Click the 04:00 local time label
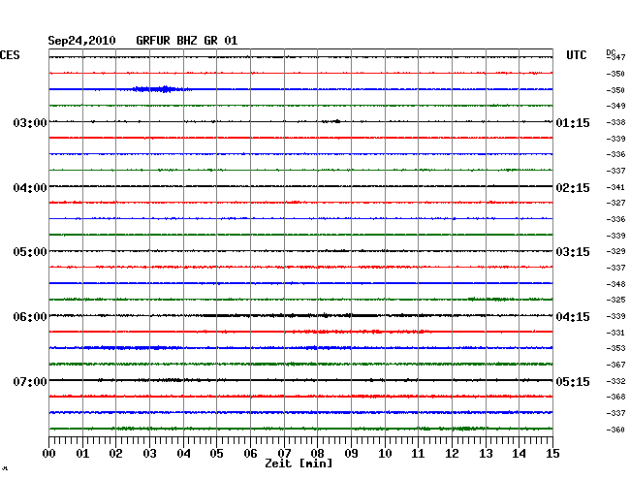 click(30, 188)
